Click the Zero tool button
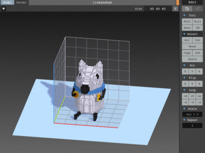The height and width of the screenshot is (153, 205). tap(187, 28)
